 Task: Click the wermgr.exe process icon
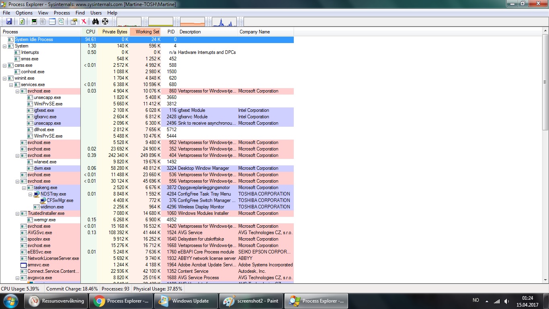tap(30, 220)
